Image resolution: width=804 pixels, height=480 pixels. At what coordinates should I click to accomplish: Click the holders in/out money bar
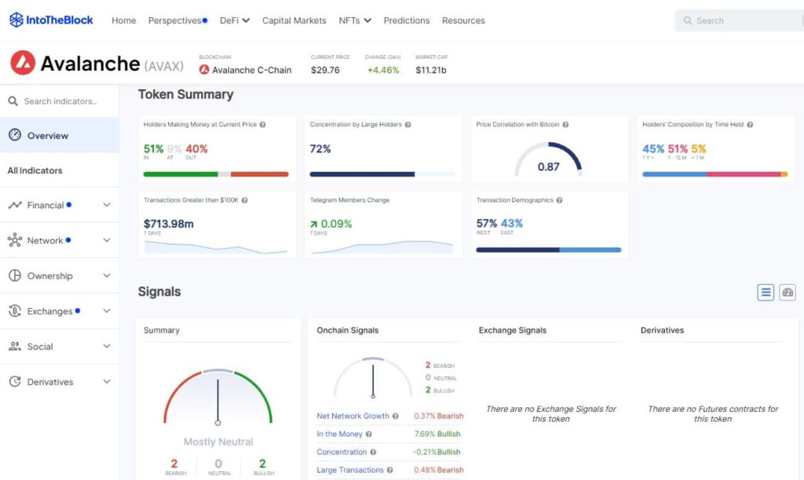(216, 174)
